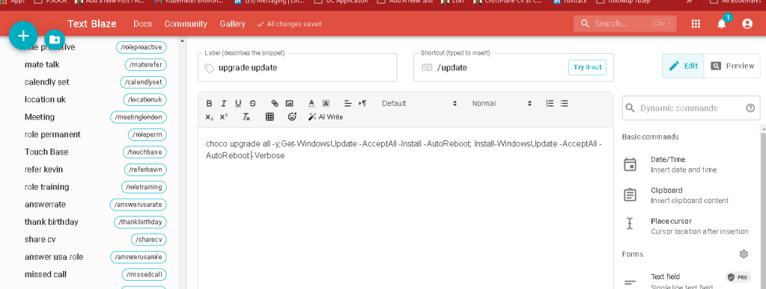Toggle subscript formatting
The width and height of the screenshot is (766, 289).
point(209,117)
